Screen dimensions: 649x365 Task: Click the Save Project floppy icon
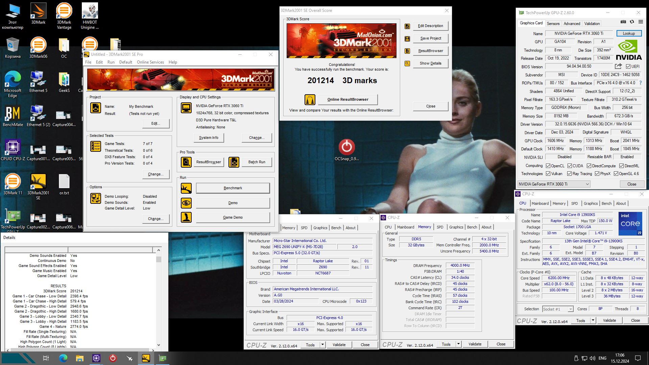pos(407,39)
